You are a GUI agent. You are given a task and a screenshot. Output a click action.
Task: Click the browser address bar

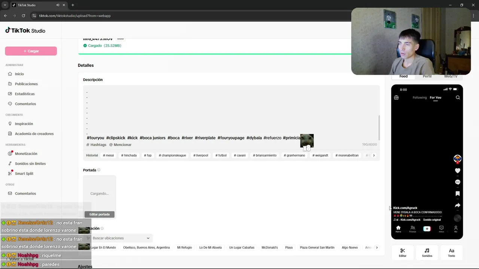point(191,16)
